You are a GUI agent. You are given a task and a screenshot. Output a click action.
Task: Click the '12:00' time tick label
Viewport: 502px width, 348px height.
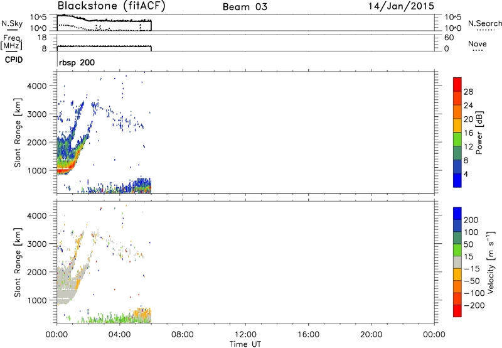(x=245, y=335)
